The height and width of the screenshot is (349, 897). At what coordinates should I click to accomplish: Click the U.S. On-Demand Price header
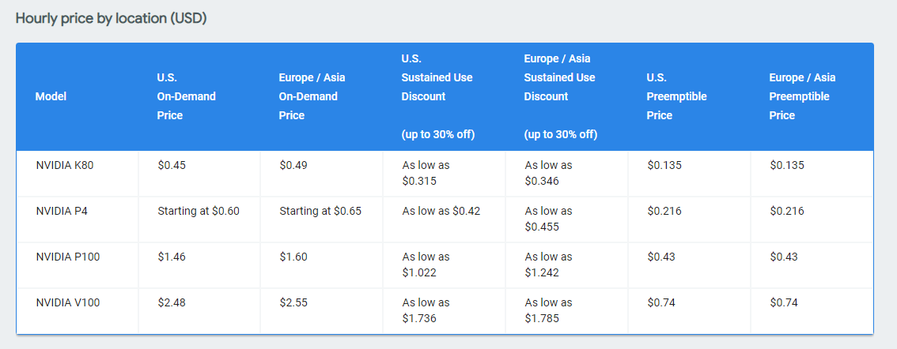point(187,96)
